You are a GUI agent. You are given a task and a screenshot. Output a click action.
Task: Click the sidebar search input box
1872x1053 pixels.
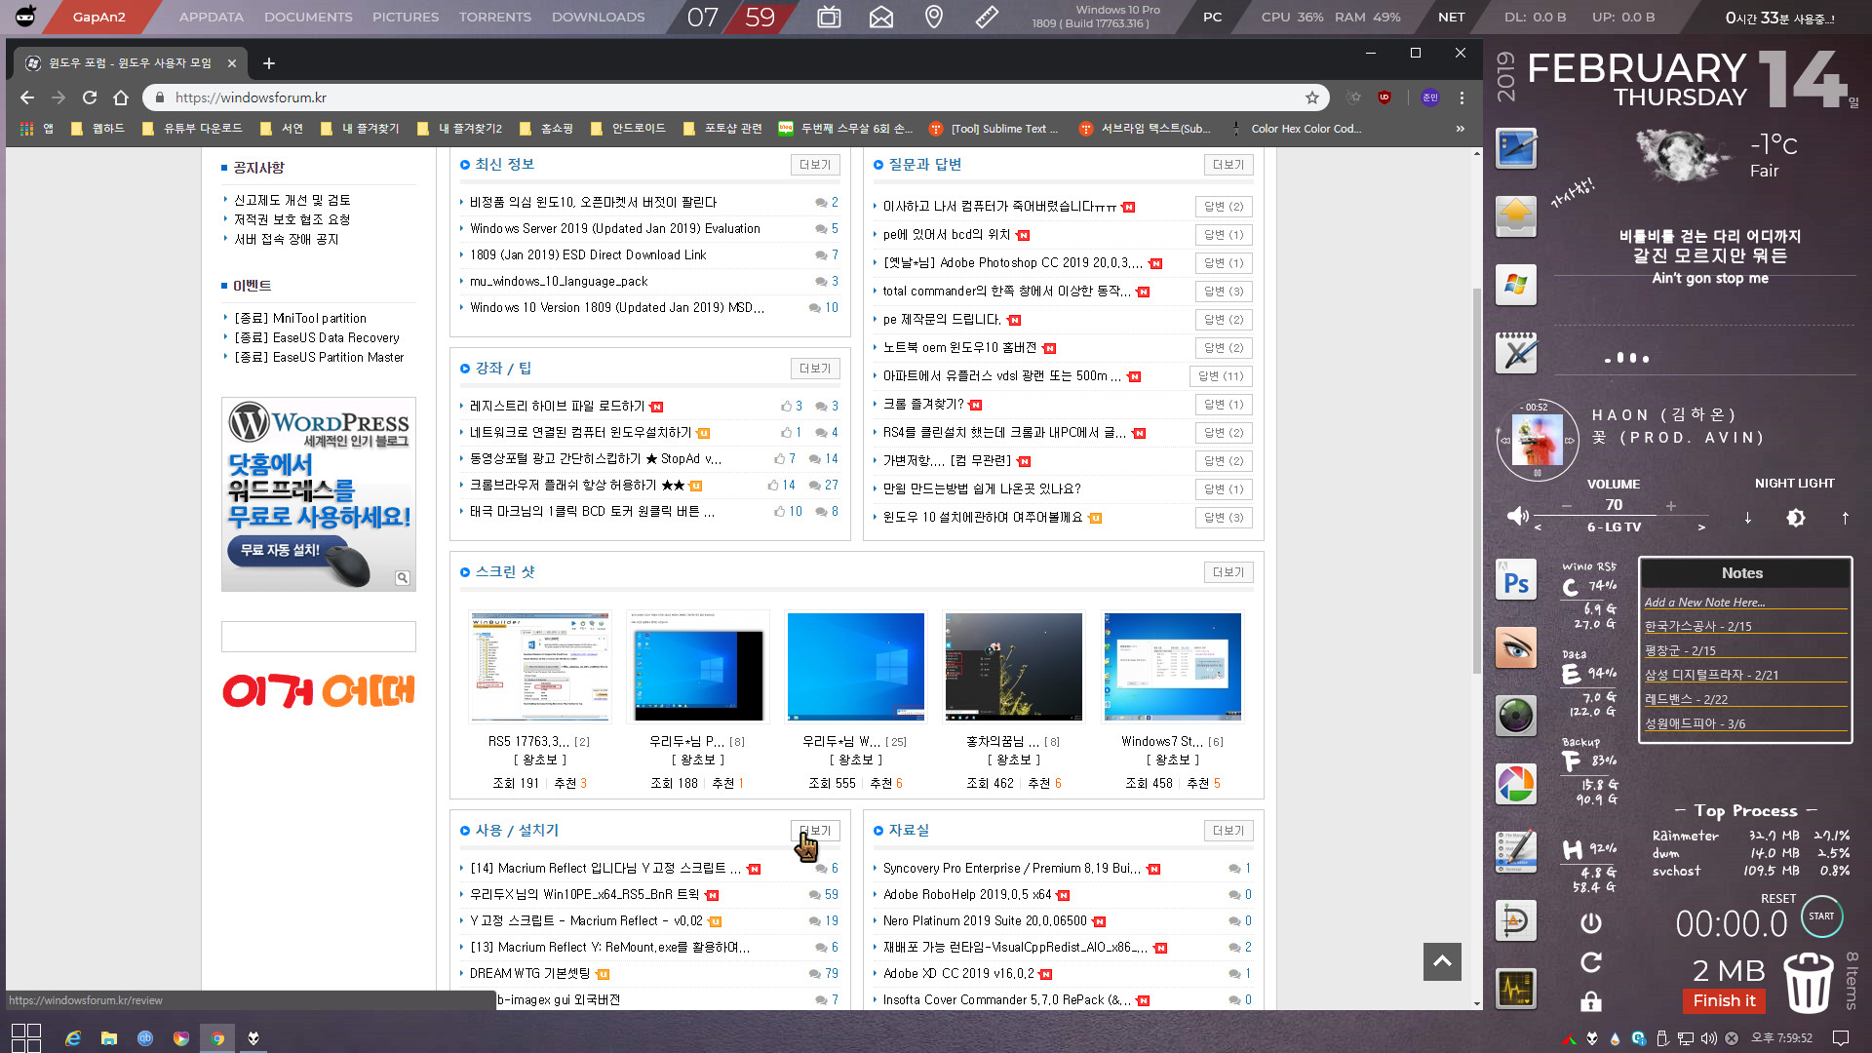coord(319,637)
